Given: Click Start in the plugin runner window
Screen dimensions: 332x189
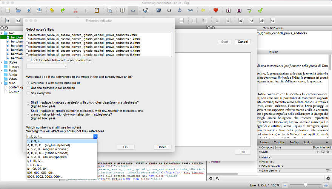Looking at the screenshot, I should pos(224,42).
